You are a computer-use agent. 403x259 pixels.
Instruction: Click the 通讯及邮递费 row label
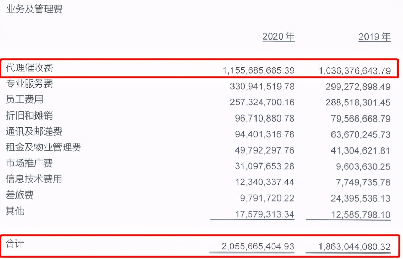(34, 132)
